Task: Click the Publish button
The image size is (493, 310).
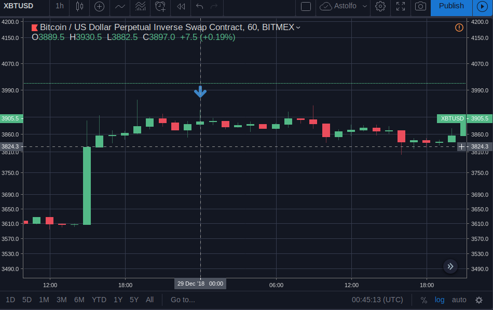Action: [450, 6]
